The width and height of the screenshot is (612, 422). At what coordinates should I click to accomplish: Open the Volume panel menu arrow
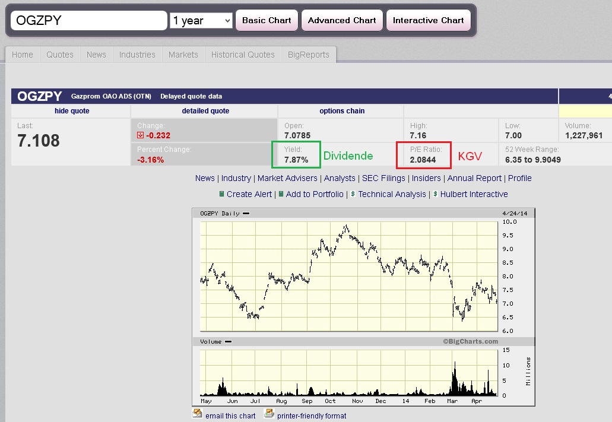tap(227, 341)
